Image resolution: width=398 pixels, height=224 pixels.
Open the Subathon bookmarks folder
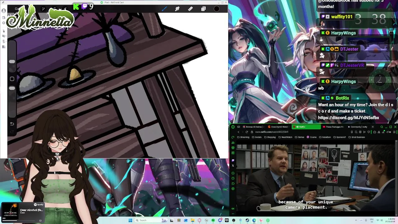click(325, 137)
